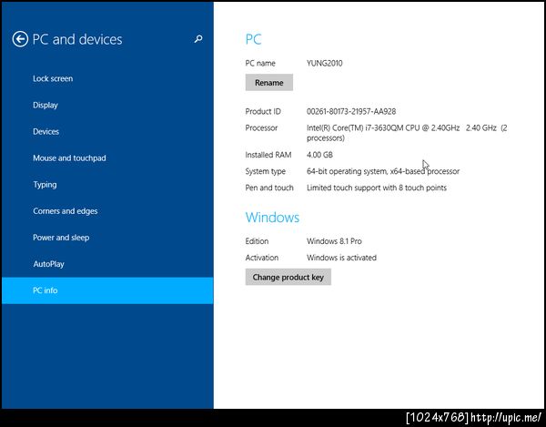Viewport: 546px width, 427px height.
Task: Open the Devices section
Action: [107, 132]
